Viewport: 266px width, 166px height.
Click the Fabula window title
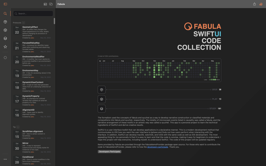[61, 4]
